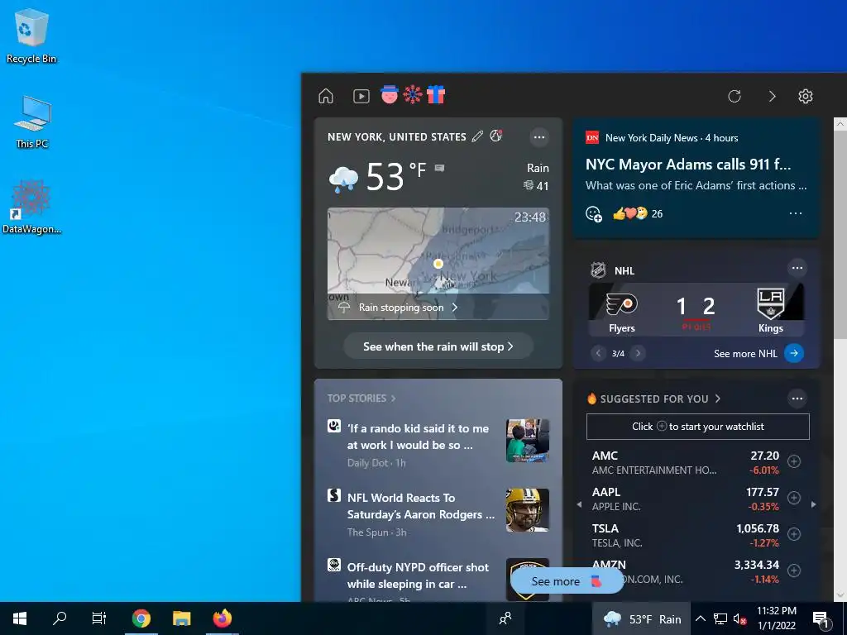Add AMZN to watchlist
This screenshot has height=635, width=847.
(x=793, y=571)
